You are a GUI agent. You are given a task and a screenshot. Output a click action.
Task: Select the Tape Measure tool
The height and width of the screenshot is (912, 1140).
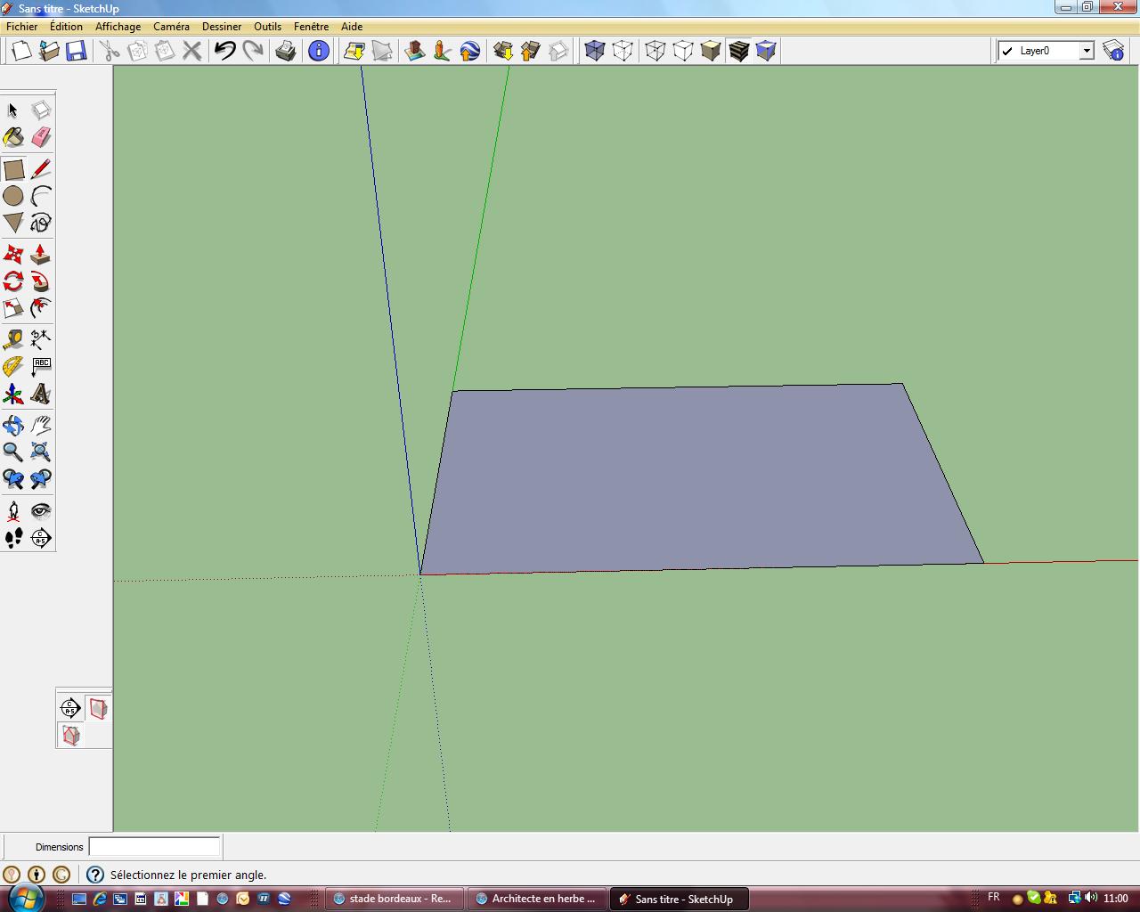click(x=13, y=339)
